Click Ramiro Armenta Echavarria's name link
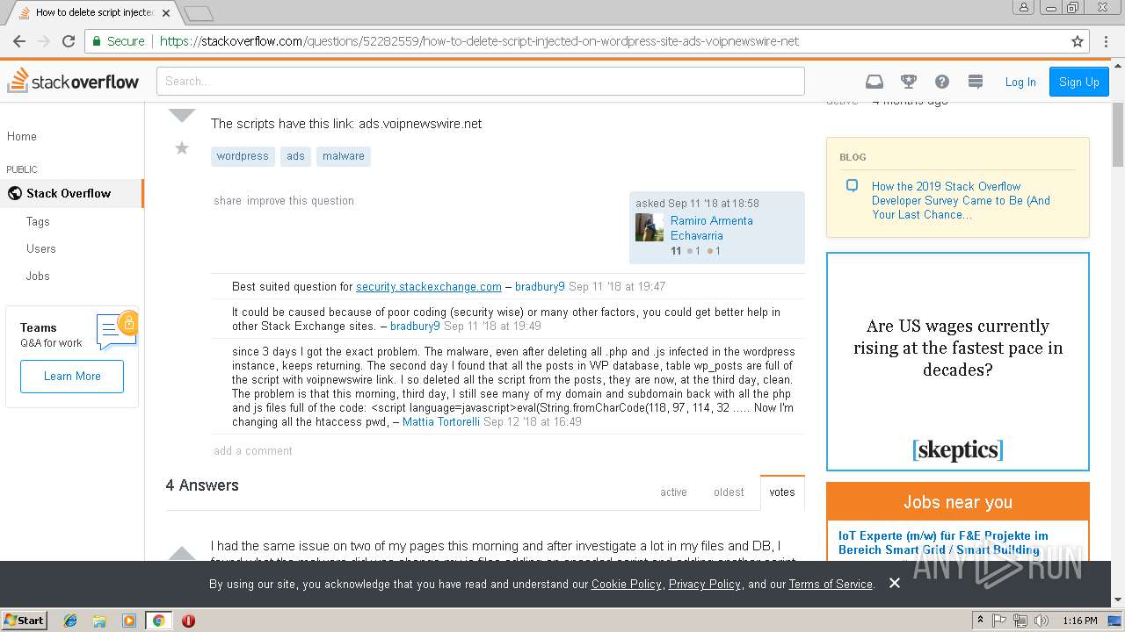 point(712,228)
